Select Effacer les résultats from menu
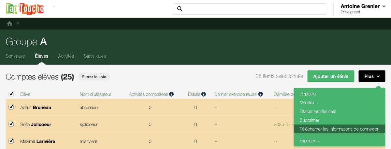The image size is (391, 149). (318, 112)
